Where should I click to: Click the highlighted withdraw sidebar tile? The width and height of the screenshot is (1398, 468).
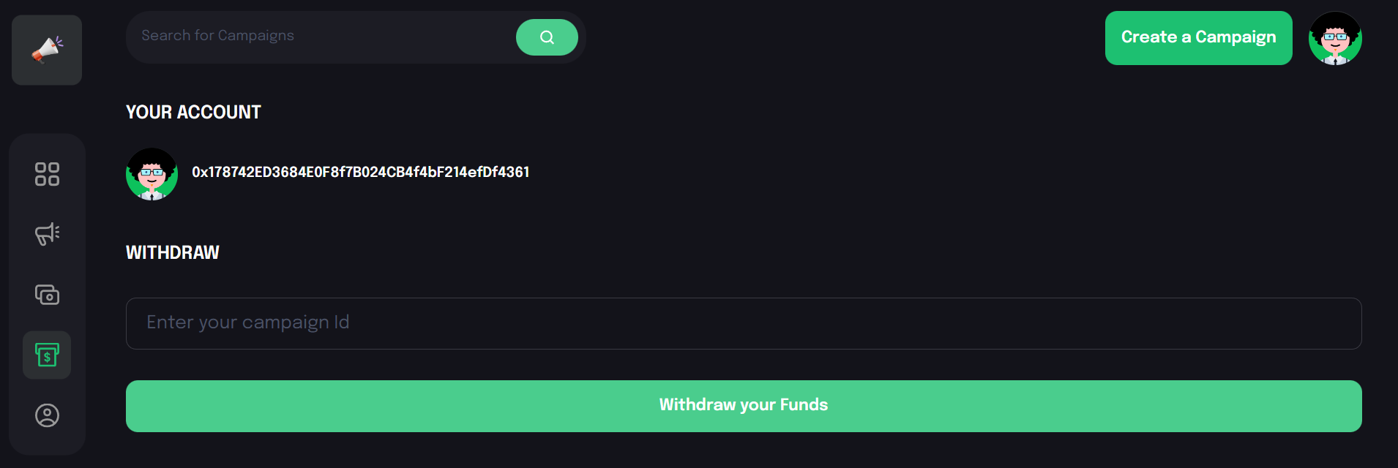(47, 355)
